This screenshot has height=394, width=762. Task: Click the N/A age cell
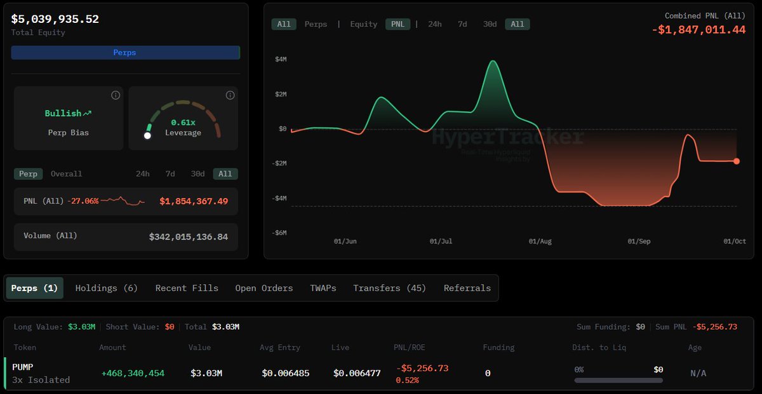click(698, 373)
